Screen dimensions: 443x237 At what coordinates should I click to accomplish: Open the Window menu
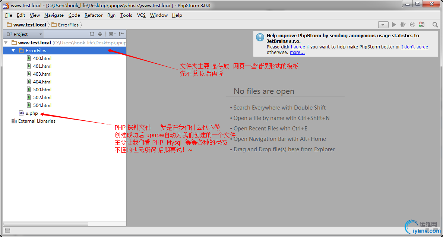[x=159, y=15]
